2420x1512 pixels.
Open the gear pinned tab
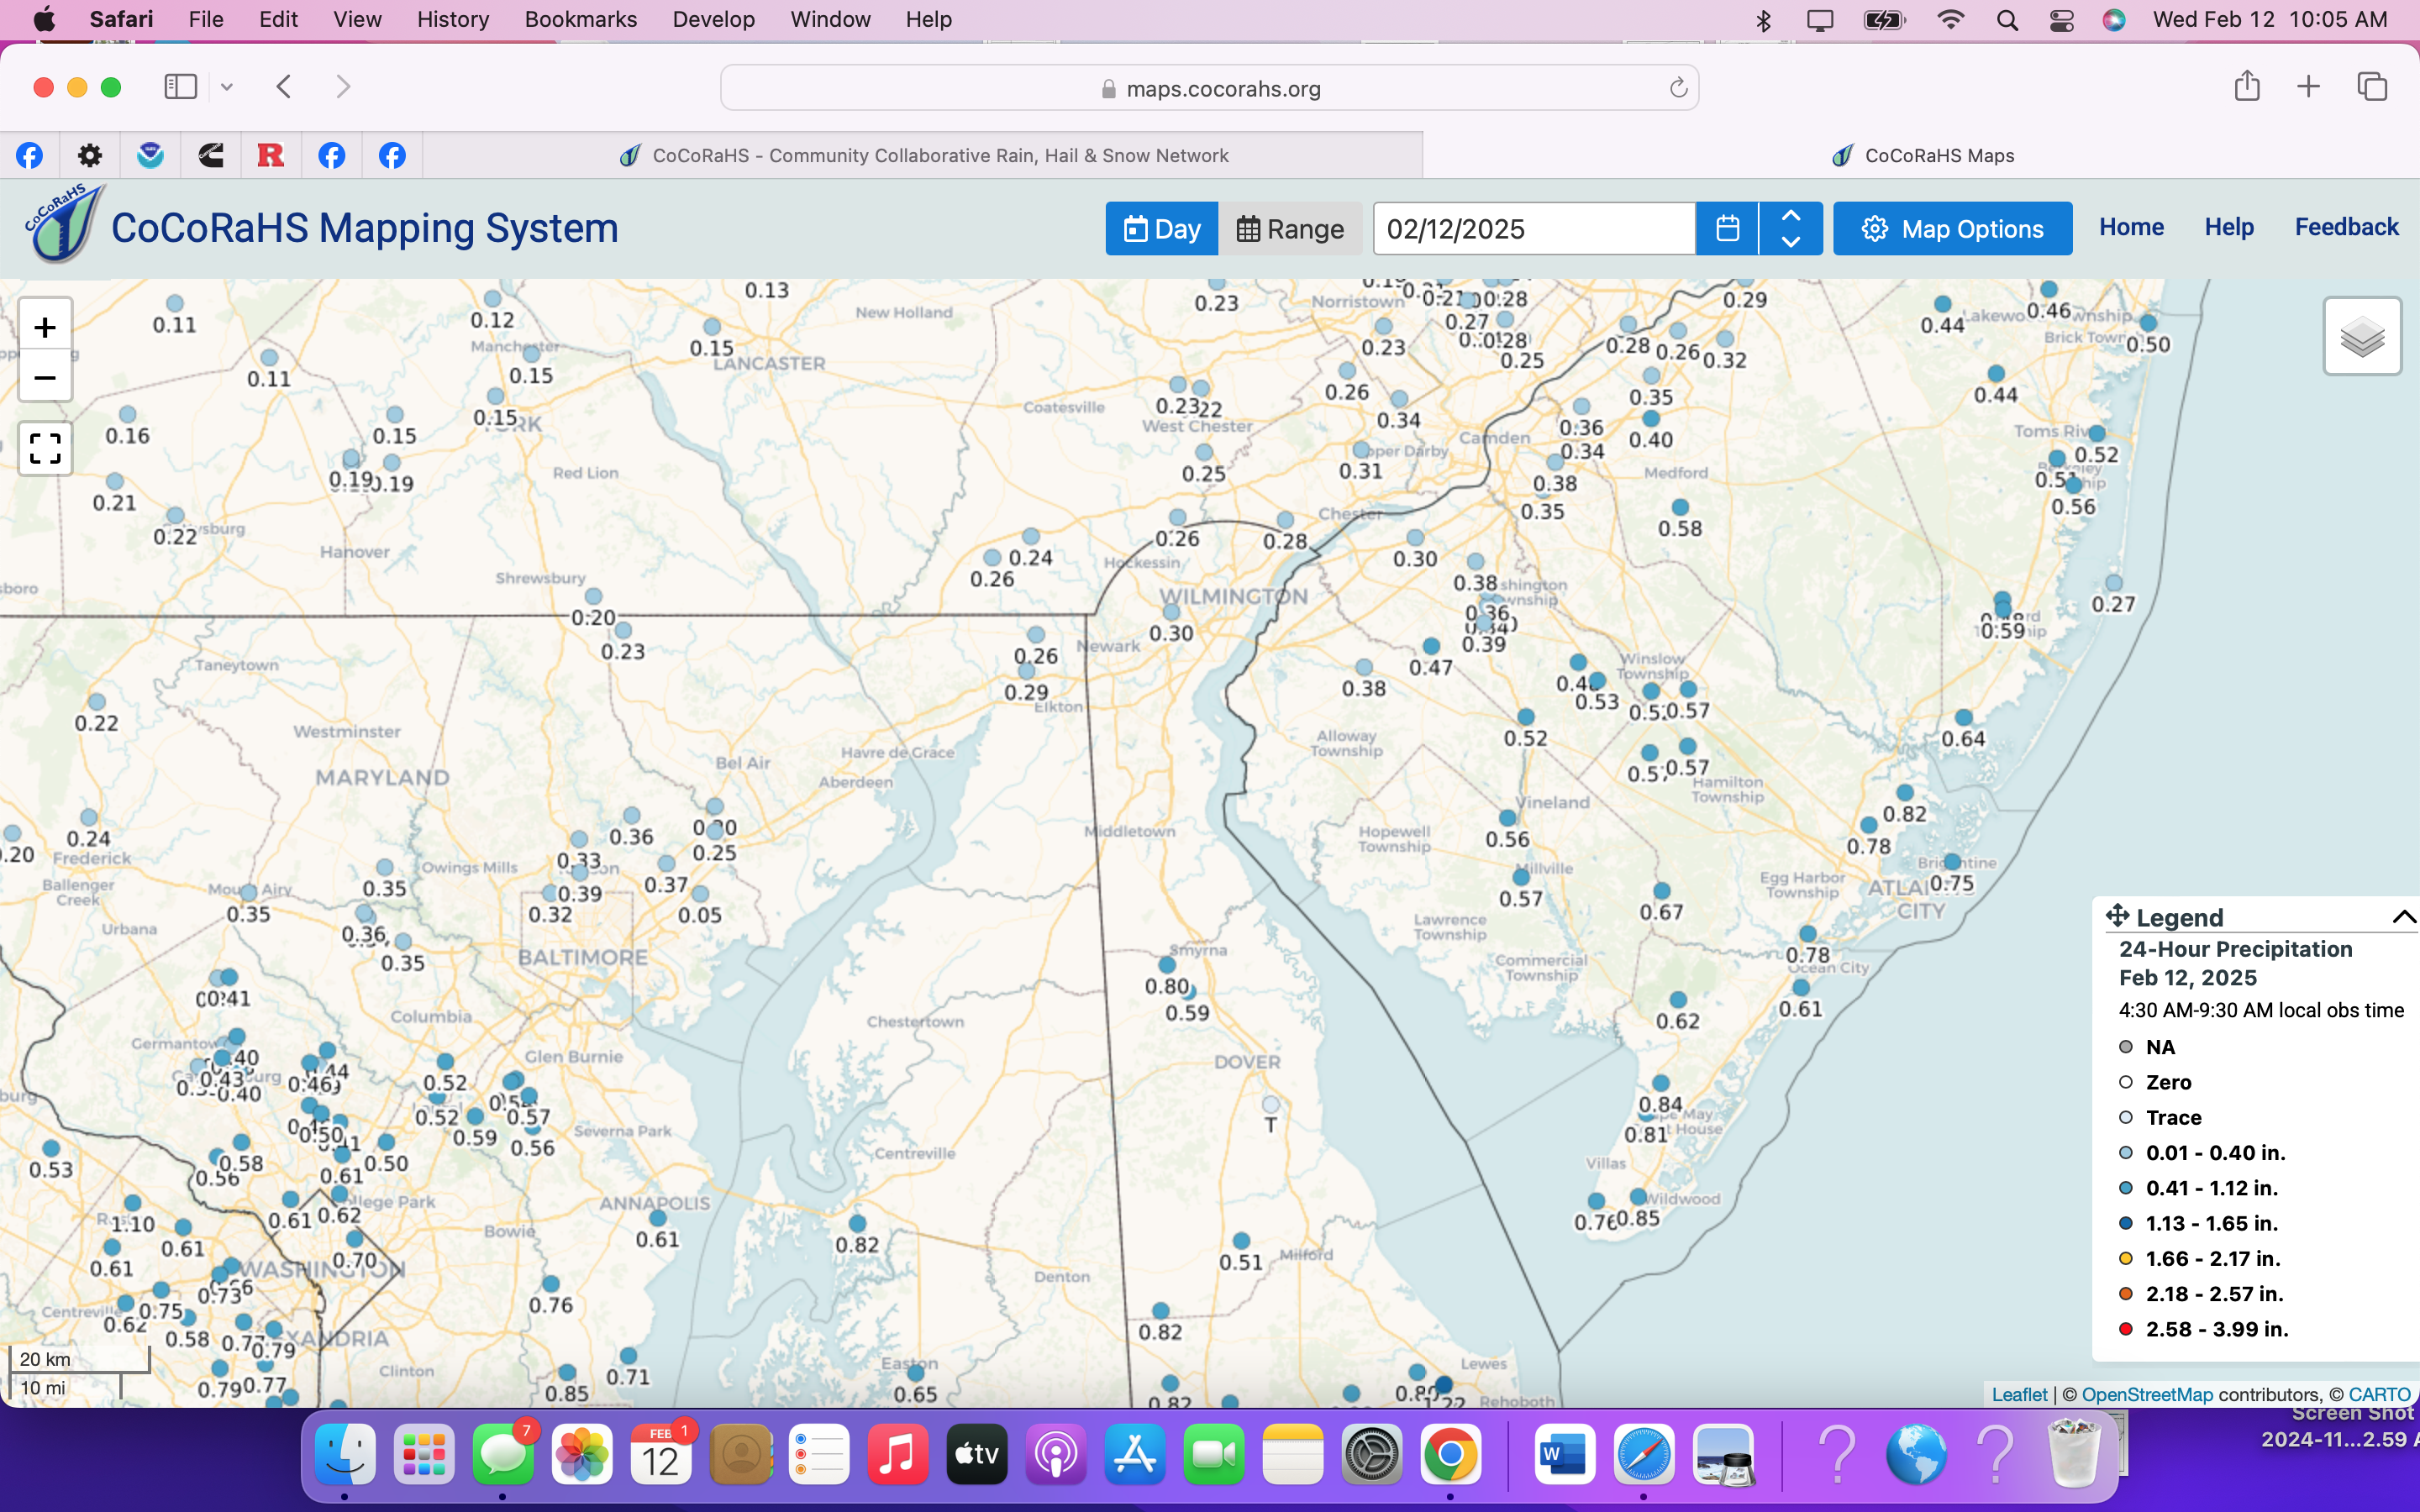[x=90, y=155]
